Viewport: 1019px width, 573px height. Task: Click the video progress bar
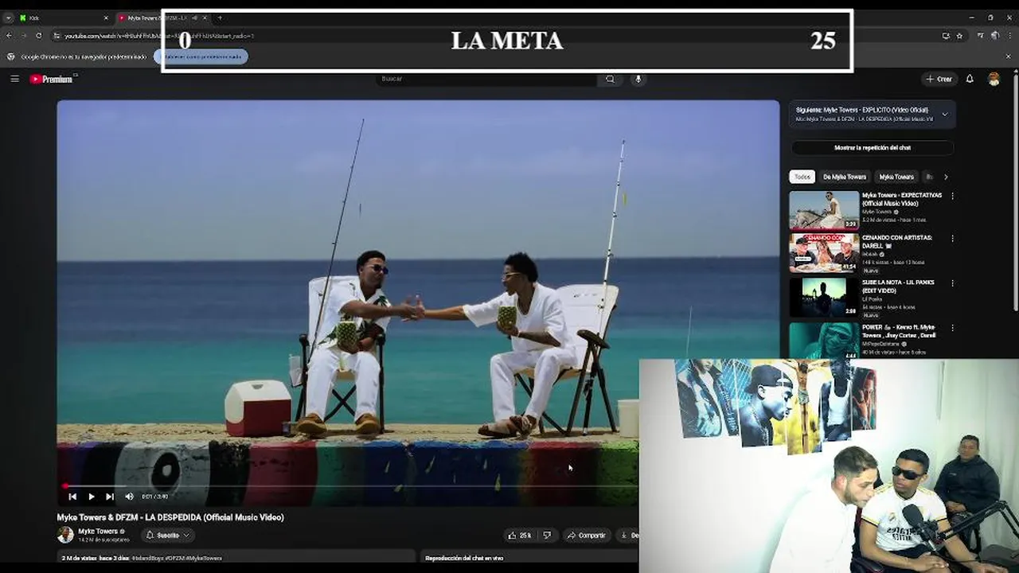click(350, 485)
